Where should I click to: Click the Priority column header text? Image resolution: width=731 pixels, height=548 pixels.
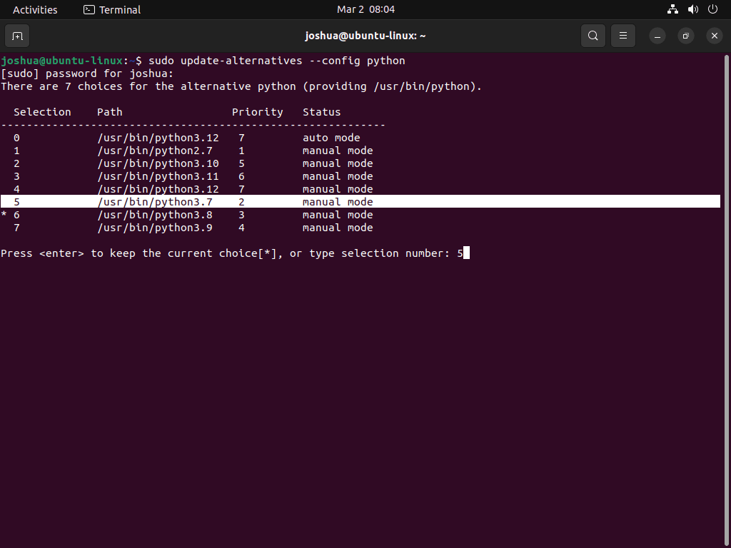pyautogui.click(x=258, y=111)
